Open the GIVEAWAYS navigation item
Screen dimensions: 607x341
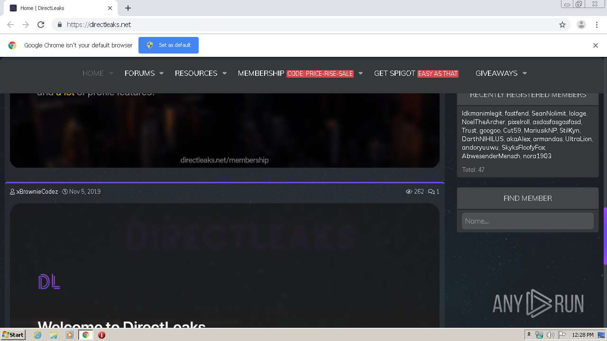[497, 73]
